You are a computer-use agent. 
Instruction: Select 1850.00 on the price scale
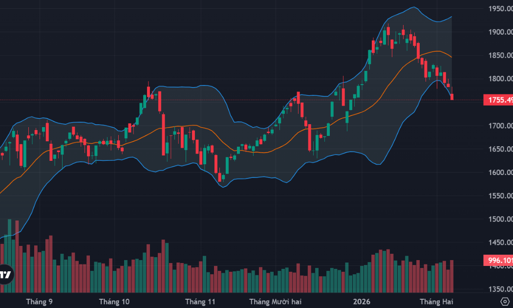pyautogui.click(x=500, y=56)
